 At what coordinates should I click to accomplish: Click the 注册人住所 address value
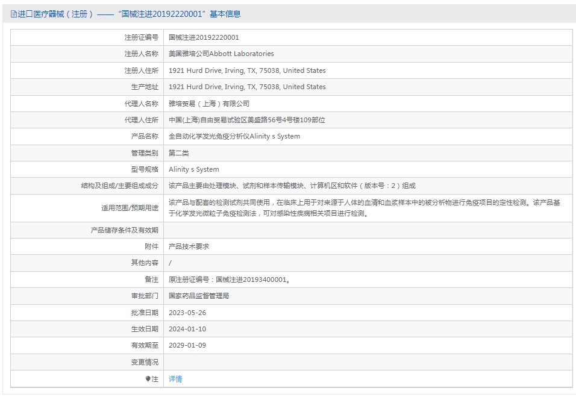click(x=247, y=70)
